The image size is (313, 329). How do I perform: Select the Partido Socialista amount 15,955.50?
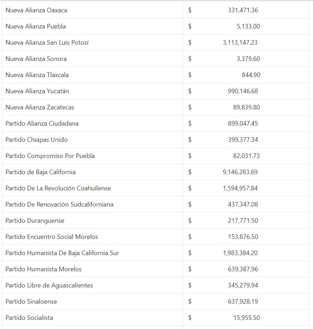(x=246, y=318)
